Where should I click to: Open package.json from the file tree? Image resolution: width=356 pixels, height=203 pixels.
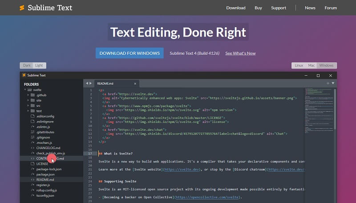45,175
